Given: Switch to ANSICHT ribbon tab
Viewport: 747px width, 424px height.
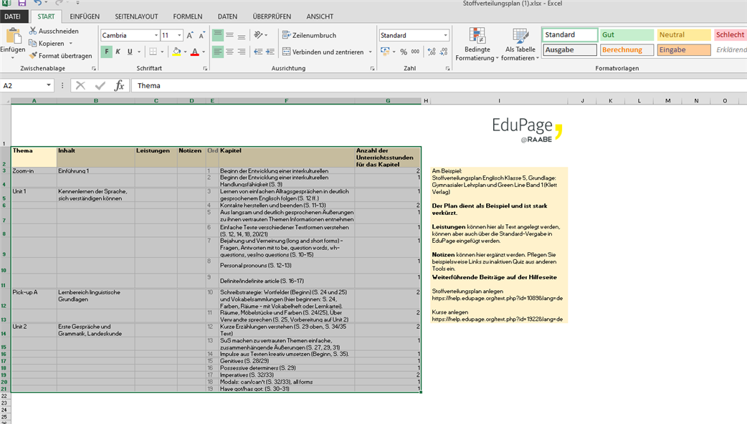Looking at the screenshot, I should (x=320, y=16).
